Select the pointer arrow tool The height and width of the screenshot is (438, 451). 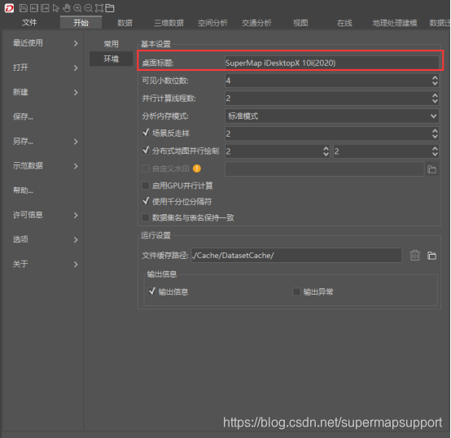coord(56,8)
